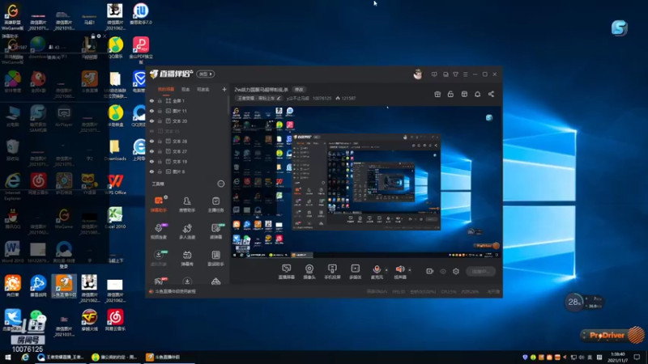Open the 主播任务 streamer tasks tool
This screenshot has height=364, width=648.
[x=215, y=205]
